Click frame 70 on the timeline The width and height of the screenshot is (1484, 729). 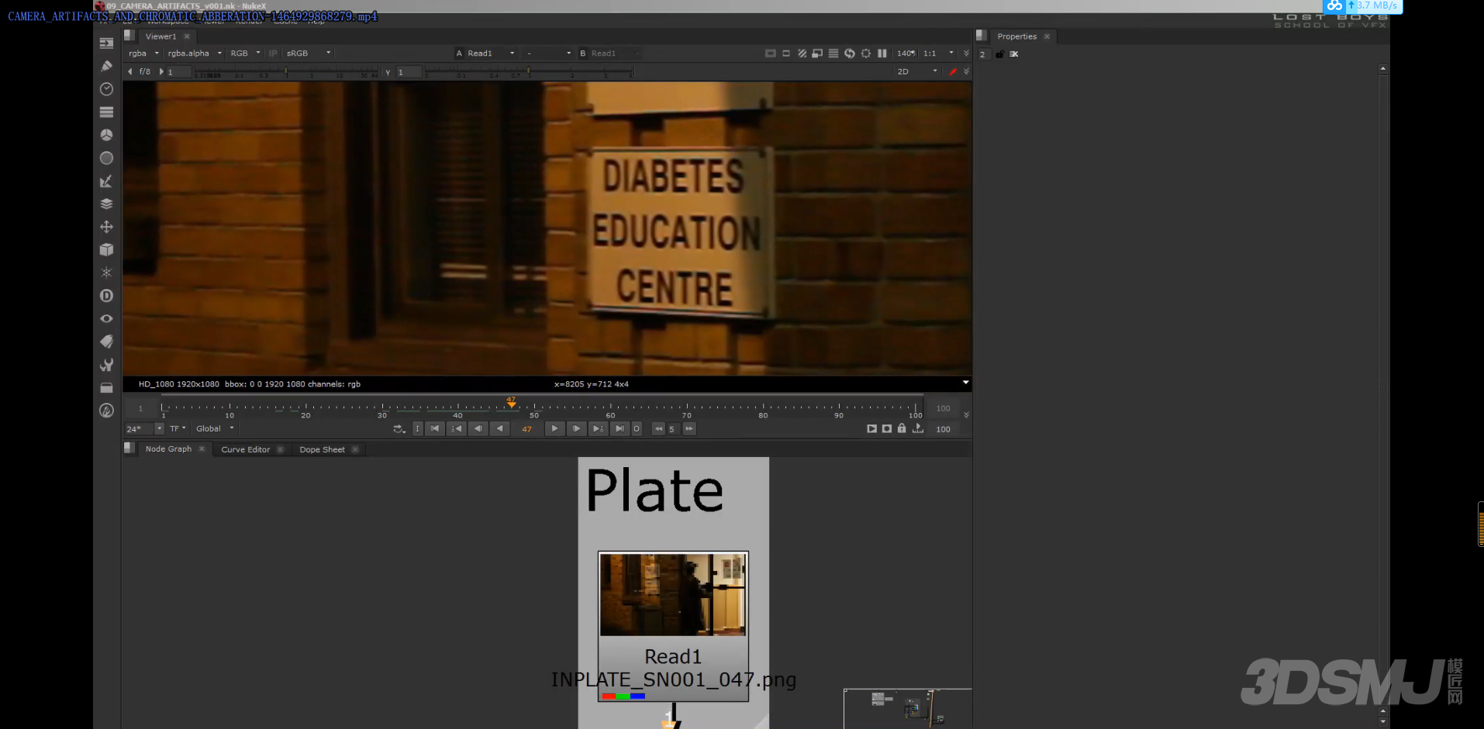[686, 407]
